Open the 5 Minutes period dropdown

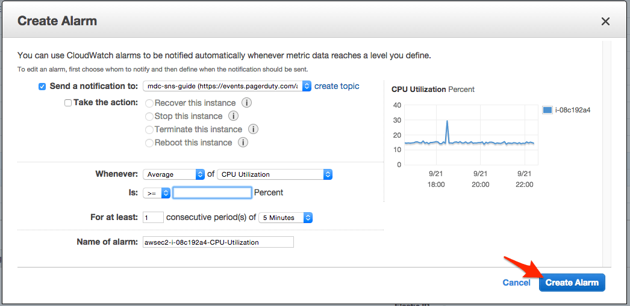click(285, 218)
